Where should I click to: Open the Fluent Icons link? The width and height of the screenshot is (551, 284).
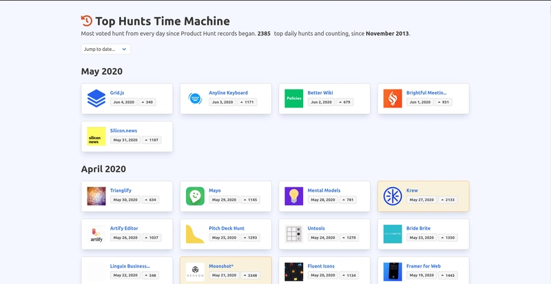coord(321,267)
